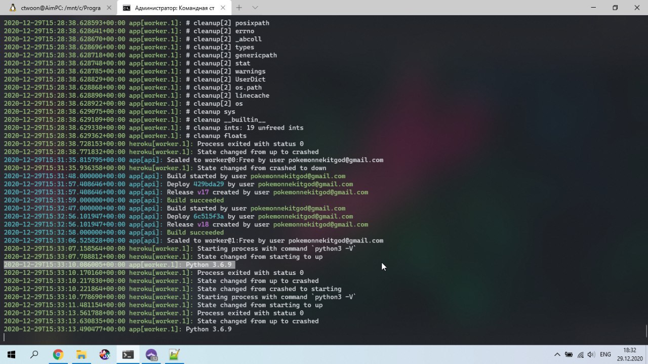Click "Scaled to worker@1:Free" log text
The image size is (648, 364).
click(211, 240)
